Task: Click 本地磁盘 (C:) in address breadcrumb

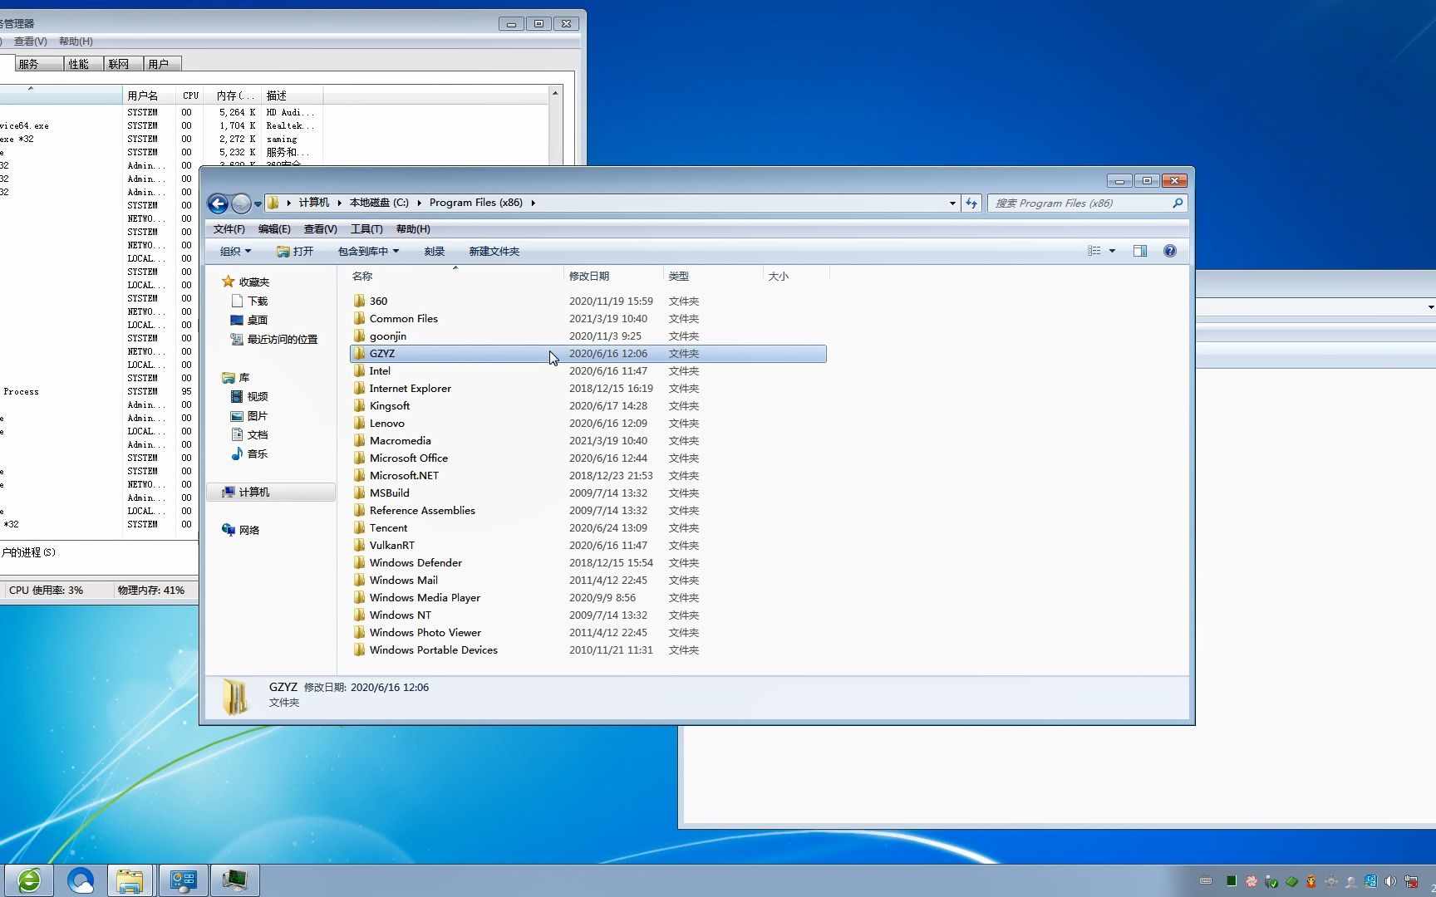Action: coord(379,203)
